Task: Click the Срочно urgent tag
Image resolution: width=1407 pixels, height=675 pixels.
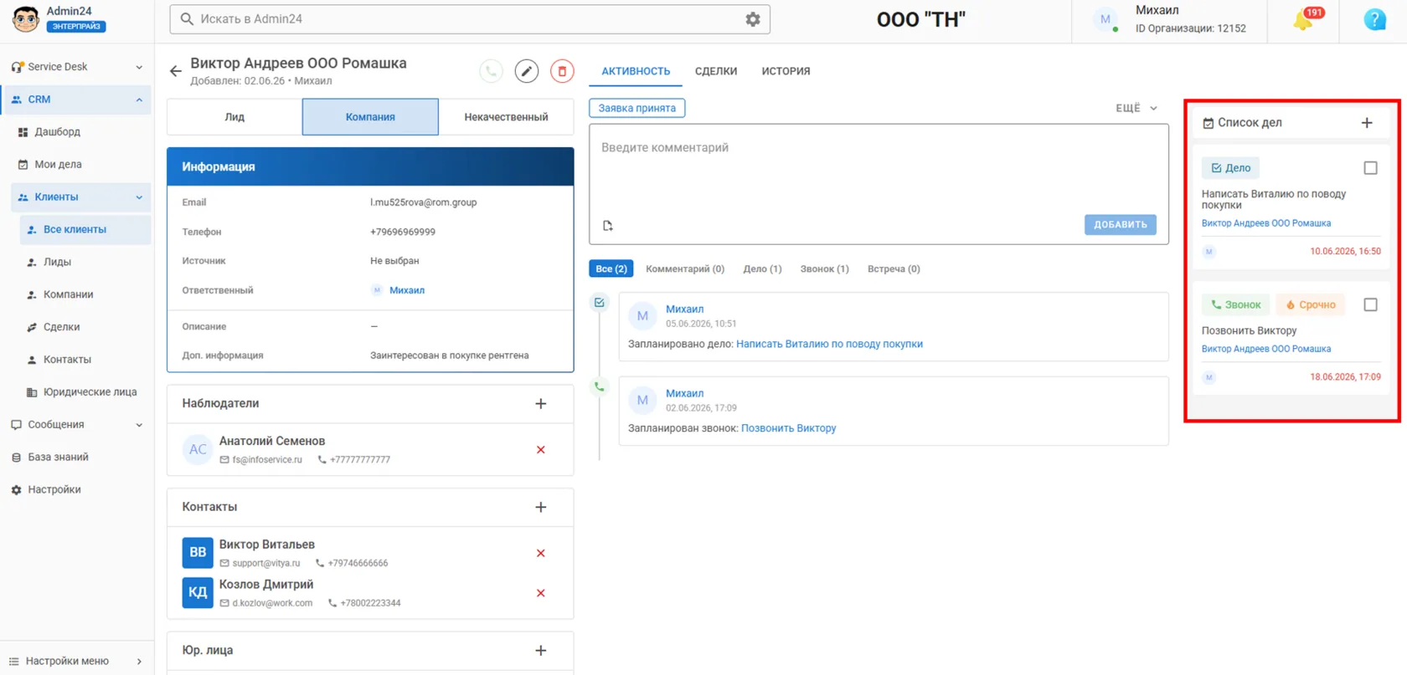Action: tap(1311, 305)
